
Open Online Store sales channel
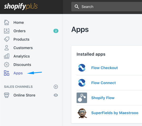pos(24,95)
